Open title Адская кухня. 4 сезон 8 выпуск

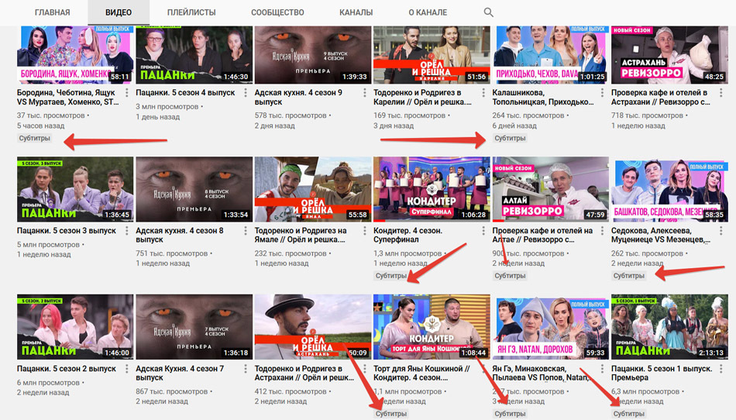pyautogui.click(x=179, y=235)
